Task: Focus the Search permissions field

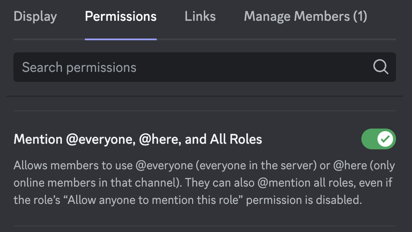Action: [205, 67]
